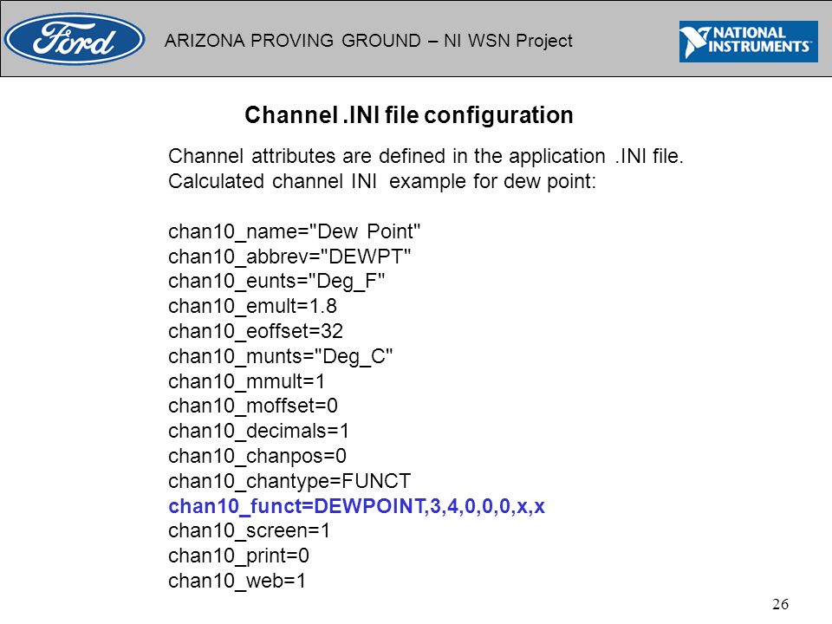
Task: Click the line 'Calculated channel INI example for dew point:'
Action: coord(382,181)
